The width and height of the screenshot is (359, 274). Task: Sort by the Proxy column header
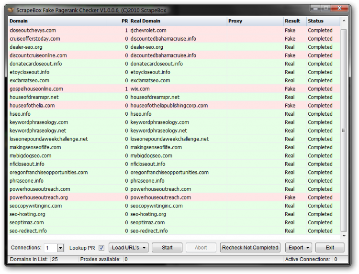point(255,21)
